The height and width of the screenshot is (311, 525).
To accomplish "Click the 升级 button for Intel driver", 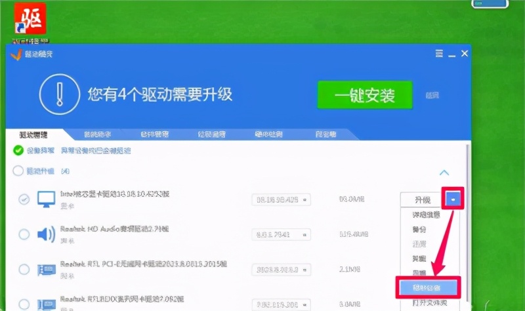I will (x=423, y=200).
